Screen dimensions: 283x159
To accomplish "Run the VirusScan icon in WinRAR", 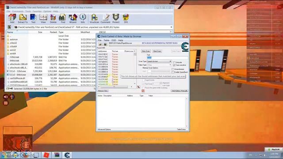I will pyautogui.click(x=94, y=19).
